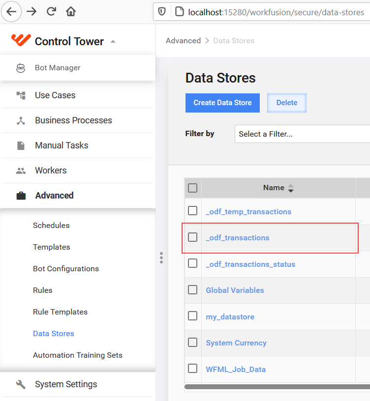Click the Delete button

click(287, 103)
